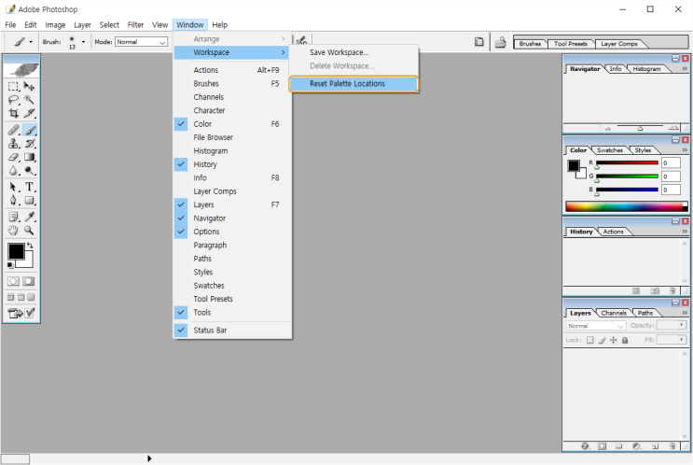Click the red R color slider
This screenshot has width=693, height=465.
coord(627,162)
